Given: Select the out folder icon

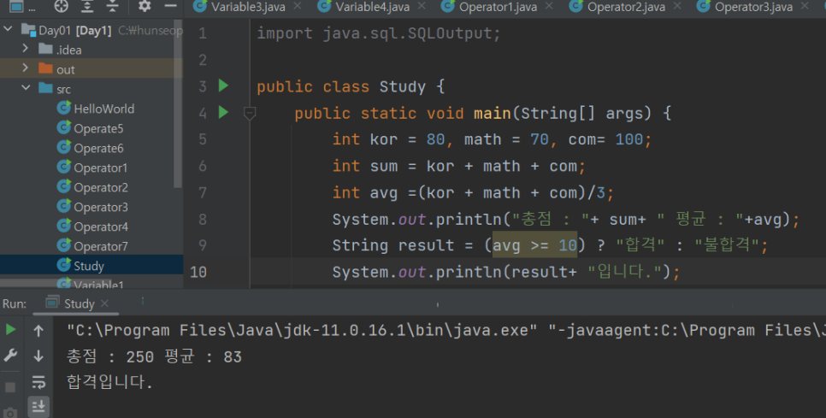Looking at the screenshot, I should point(46,68).
